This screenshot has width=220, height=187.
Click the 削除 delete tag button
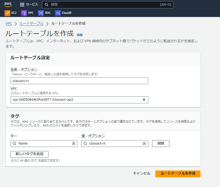[161, 143]
